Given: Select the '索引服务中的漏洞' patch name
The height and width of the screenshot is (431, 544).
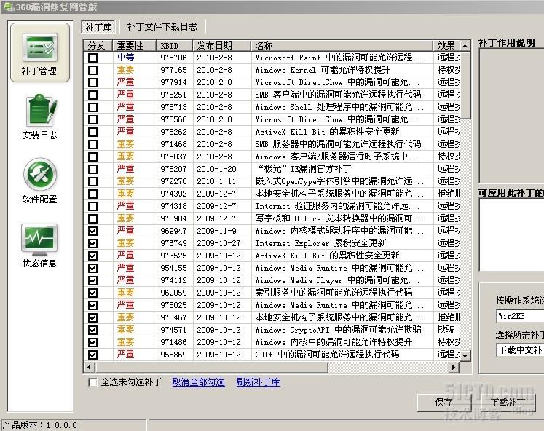Looking at the screenshot, I should [x=334, y=293].
